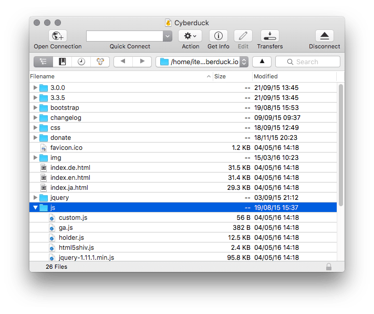This screenshot has height=314, width=374.
Task: Sort by the Modified column header
Action: pos(294,76)
